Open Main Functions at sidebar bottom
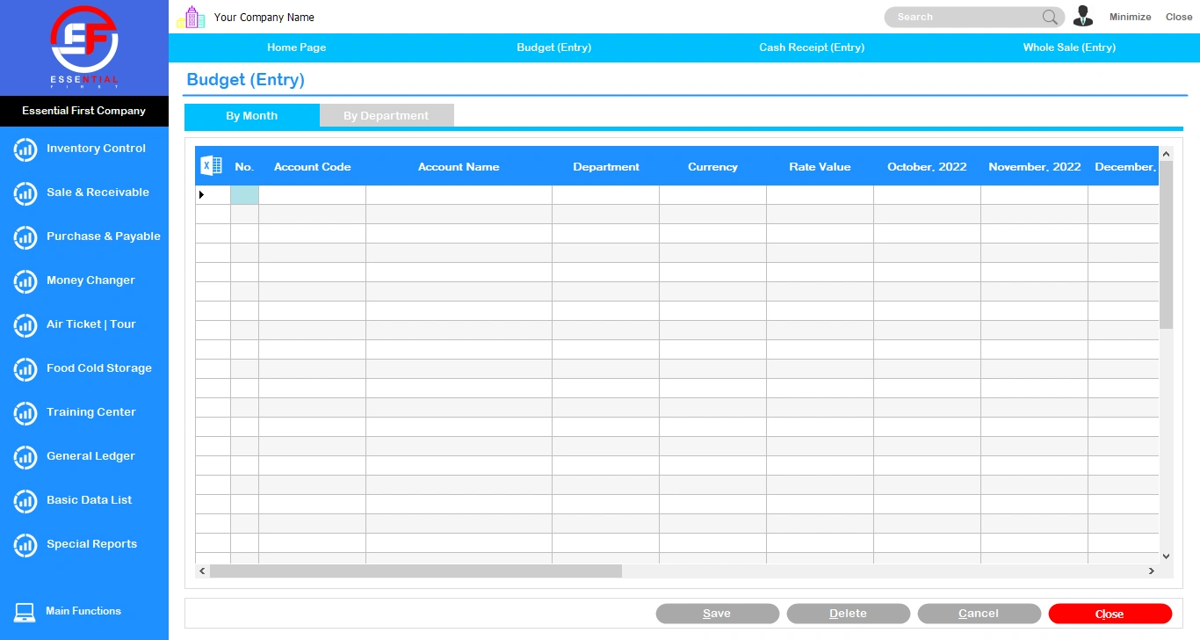The image size is (1200, 640). click(x=83, y=611)
